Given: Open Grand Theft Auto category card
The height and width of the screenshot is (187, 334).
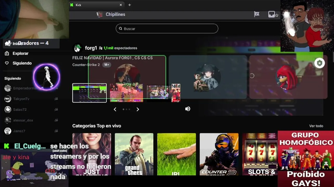Looking at the screenshot, I should [x=134, y=154].
